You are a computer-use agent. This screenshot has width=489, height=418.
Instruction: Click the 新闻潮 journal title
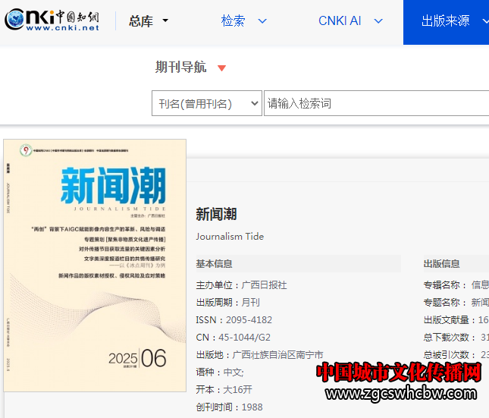pyautogui.click(x=216, y=214)
